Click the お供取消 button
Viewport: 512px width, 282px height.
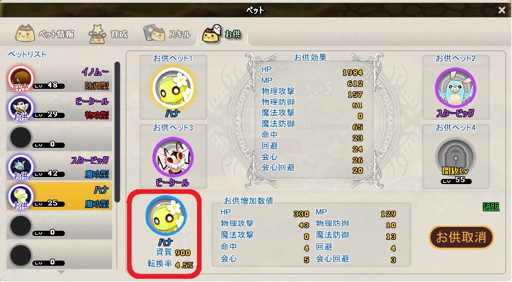tap(461, 237)
